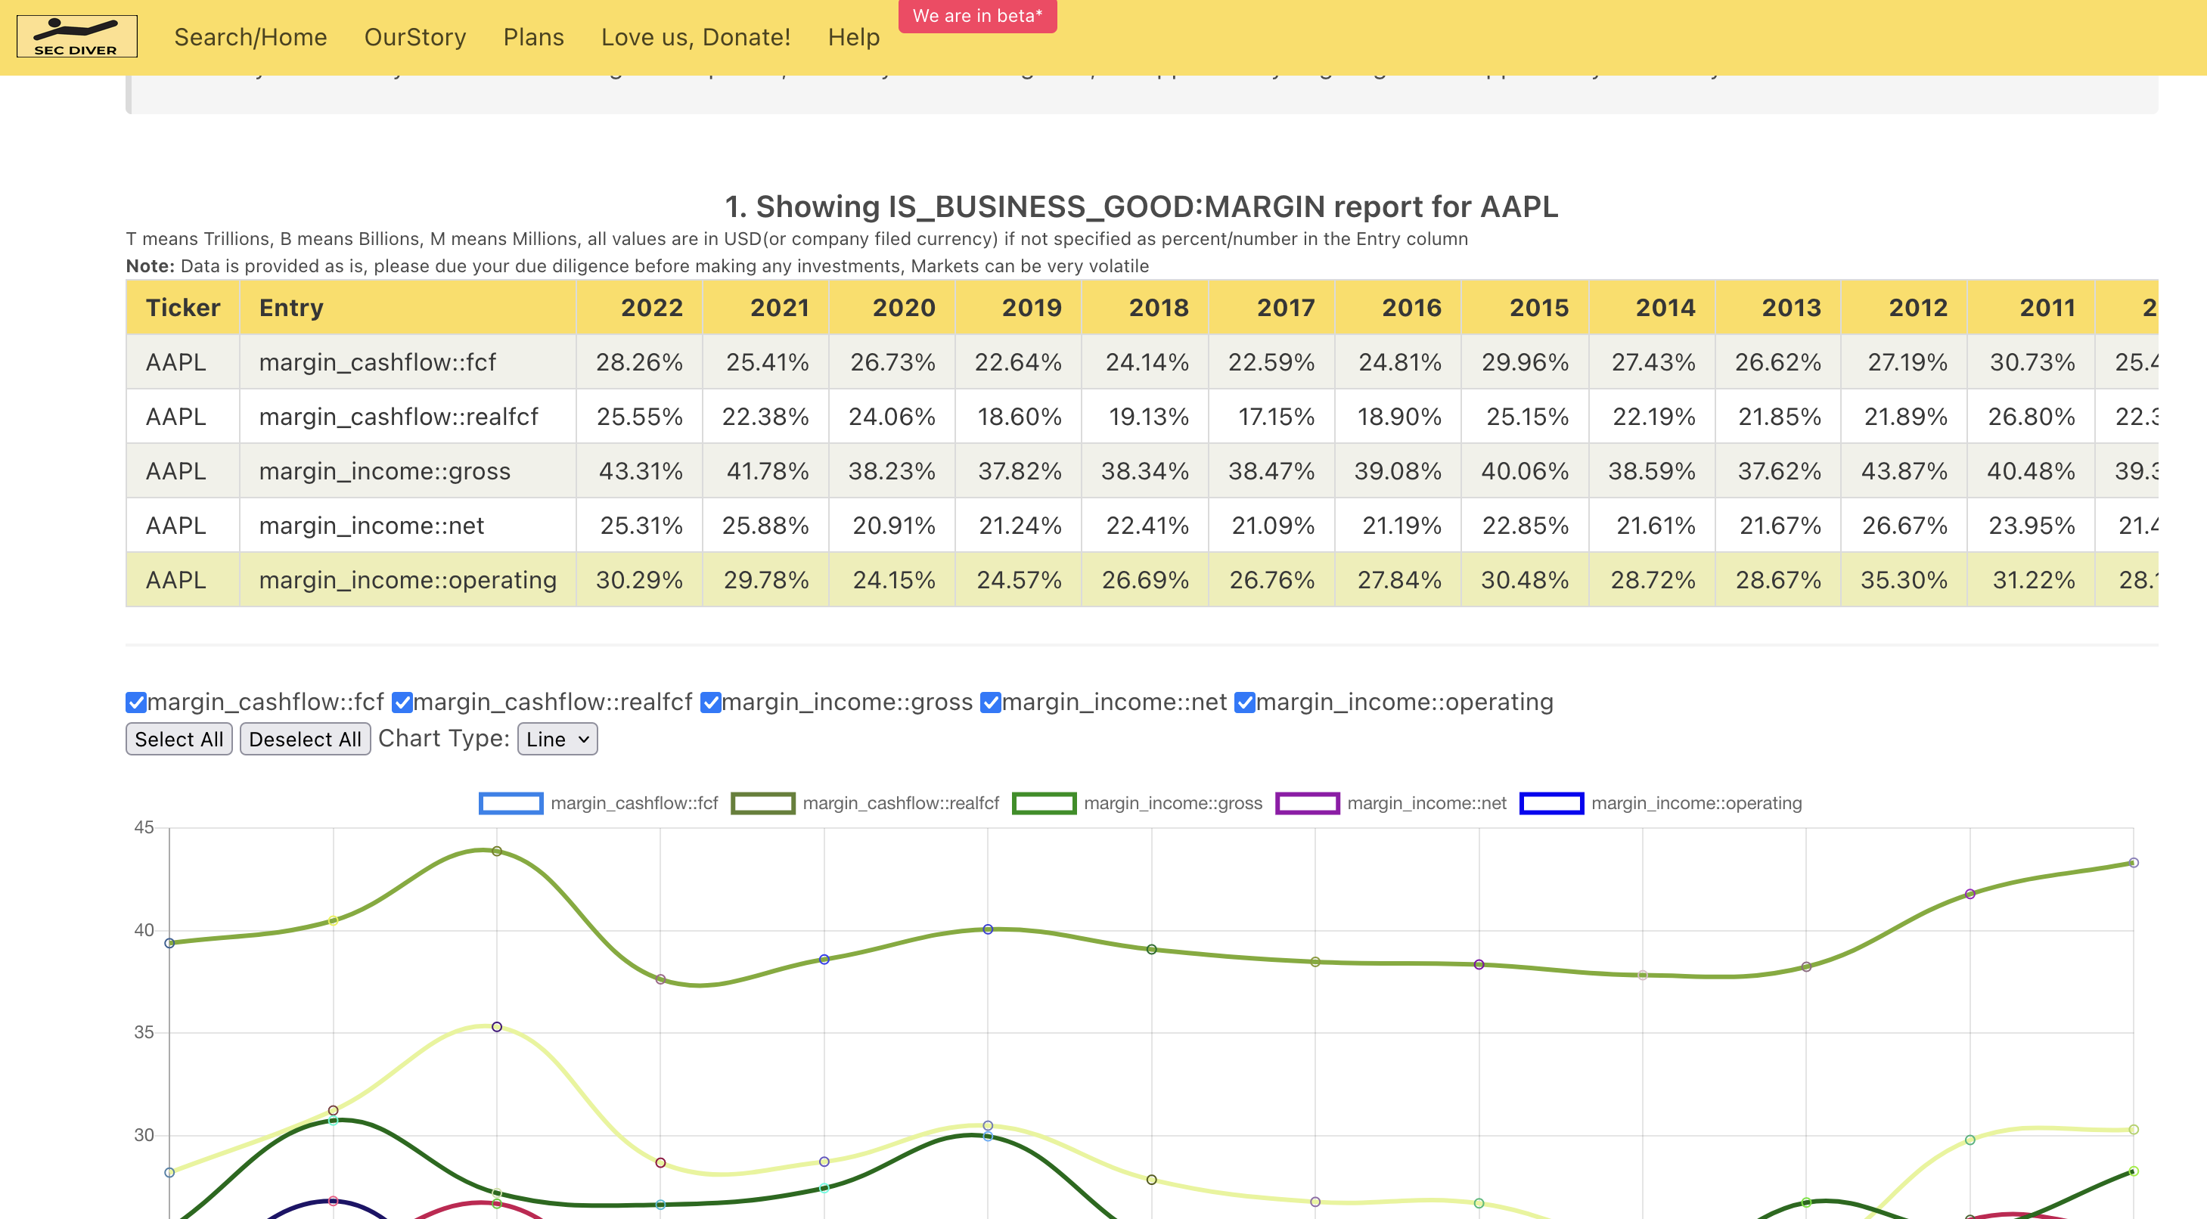Open the Plans nav item

(533, 37)
